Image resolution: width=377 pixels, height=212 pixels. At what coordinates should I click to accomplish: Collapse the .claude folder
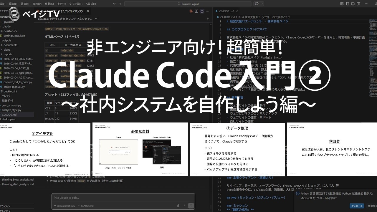click(x=6, y=26)
